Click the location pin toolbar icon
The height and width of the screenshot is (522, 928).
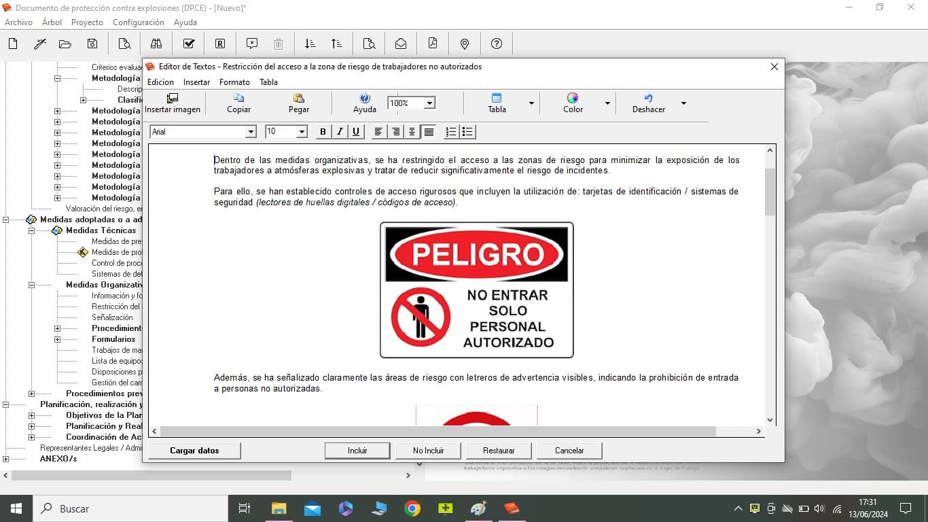click(x=465, y=43)
